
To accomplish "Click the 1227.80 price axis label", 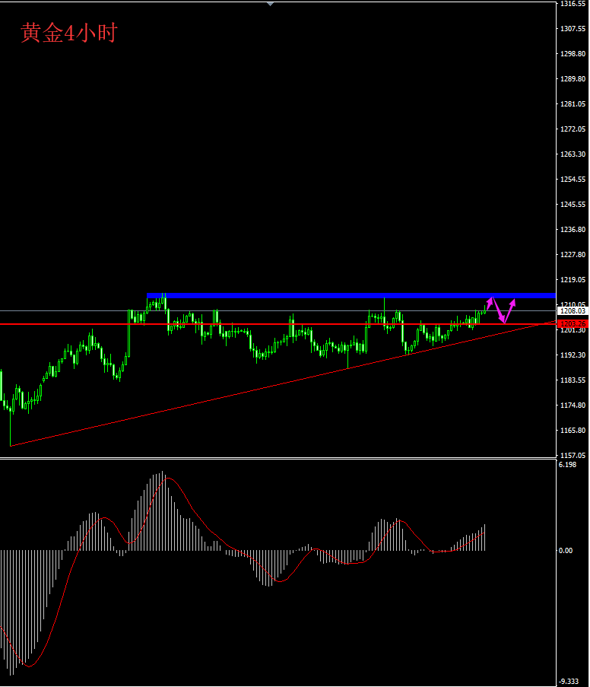I will 573,255.
